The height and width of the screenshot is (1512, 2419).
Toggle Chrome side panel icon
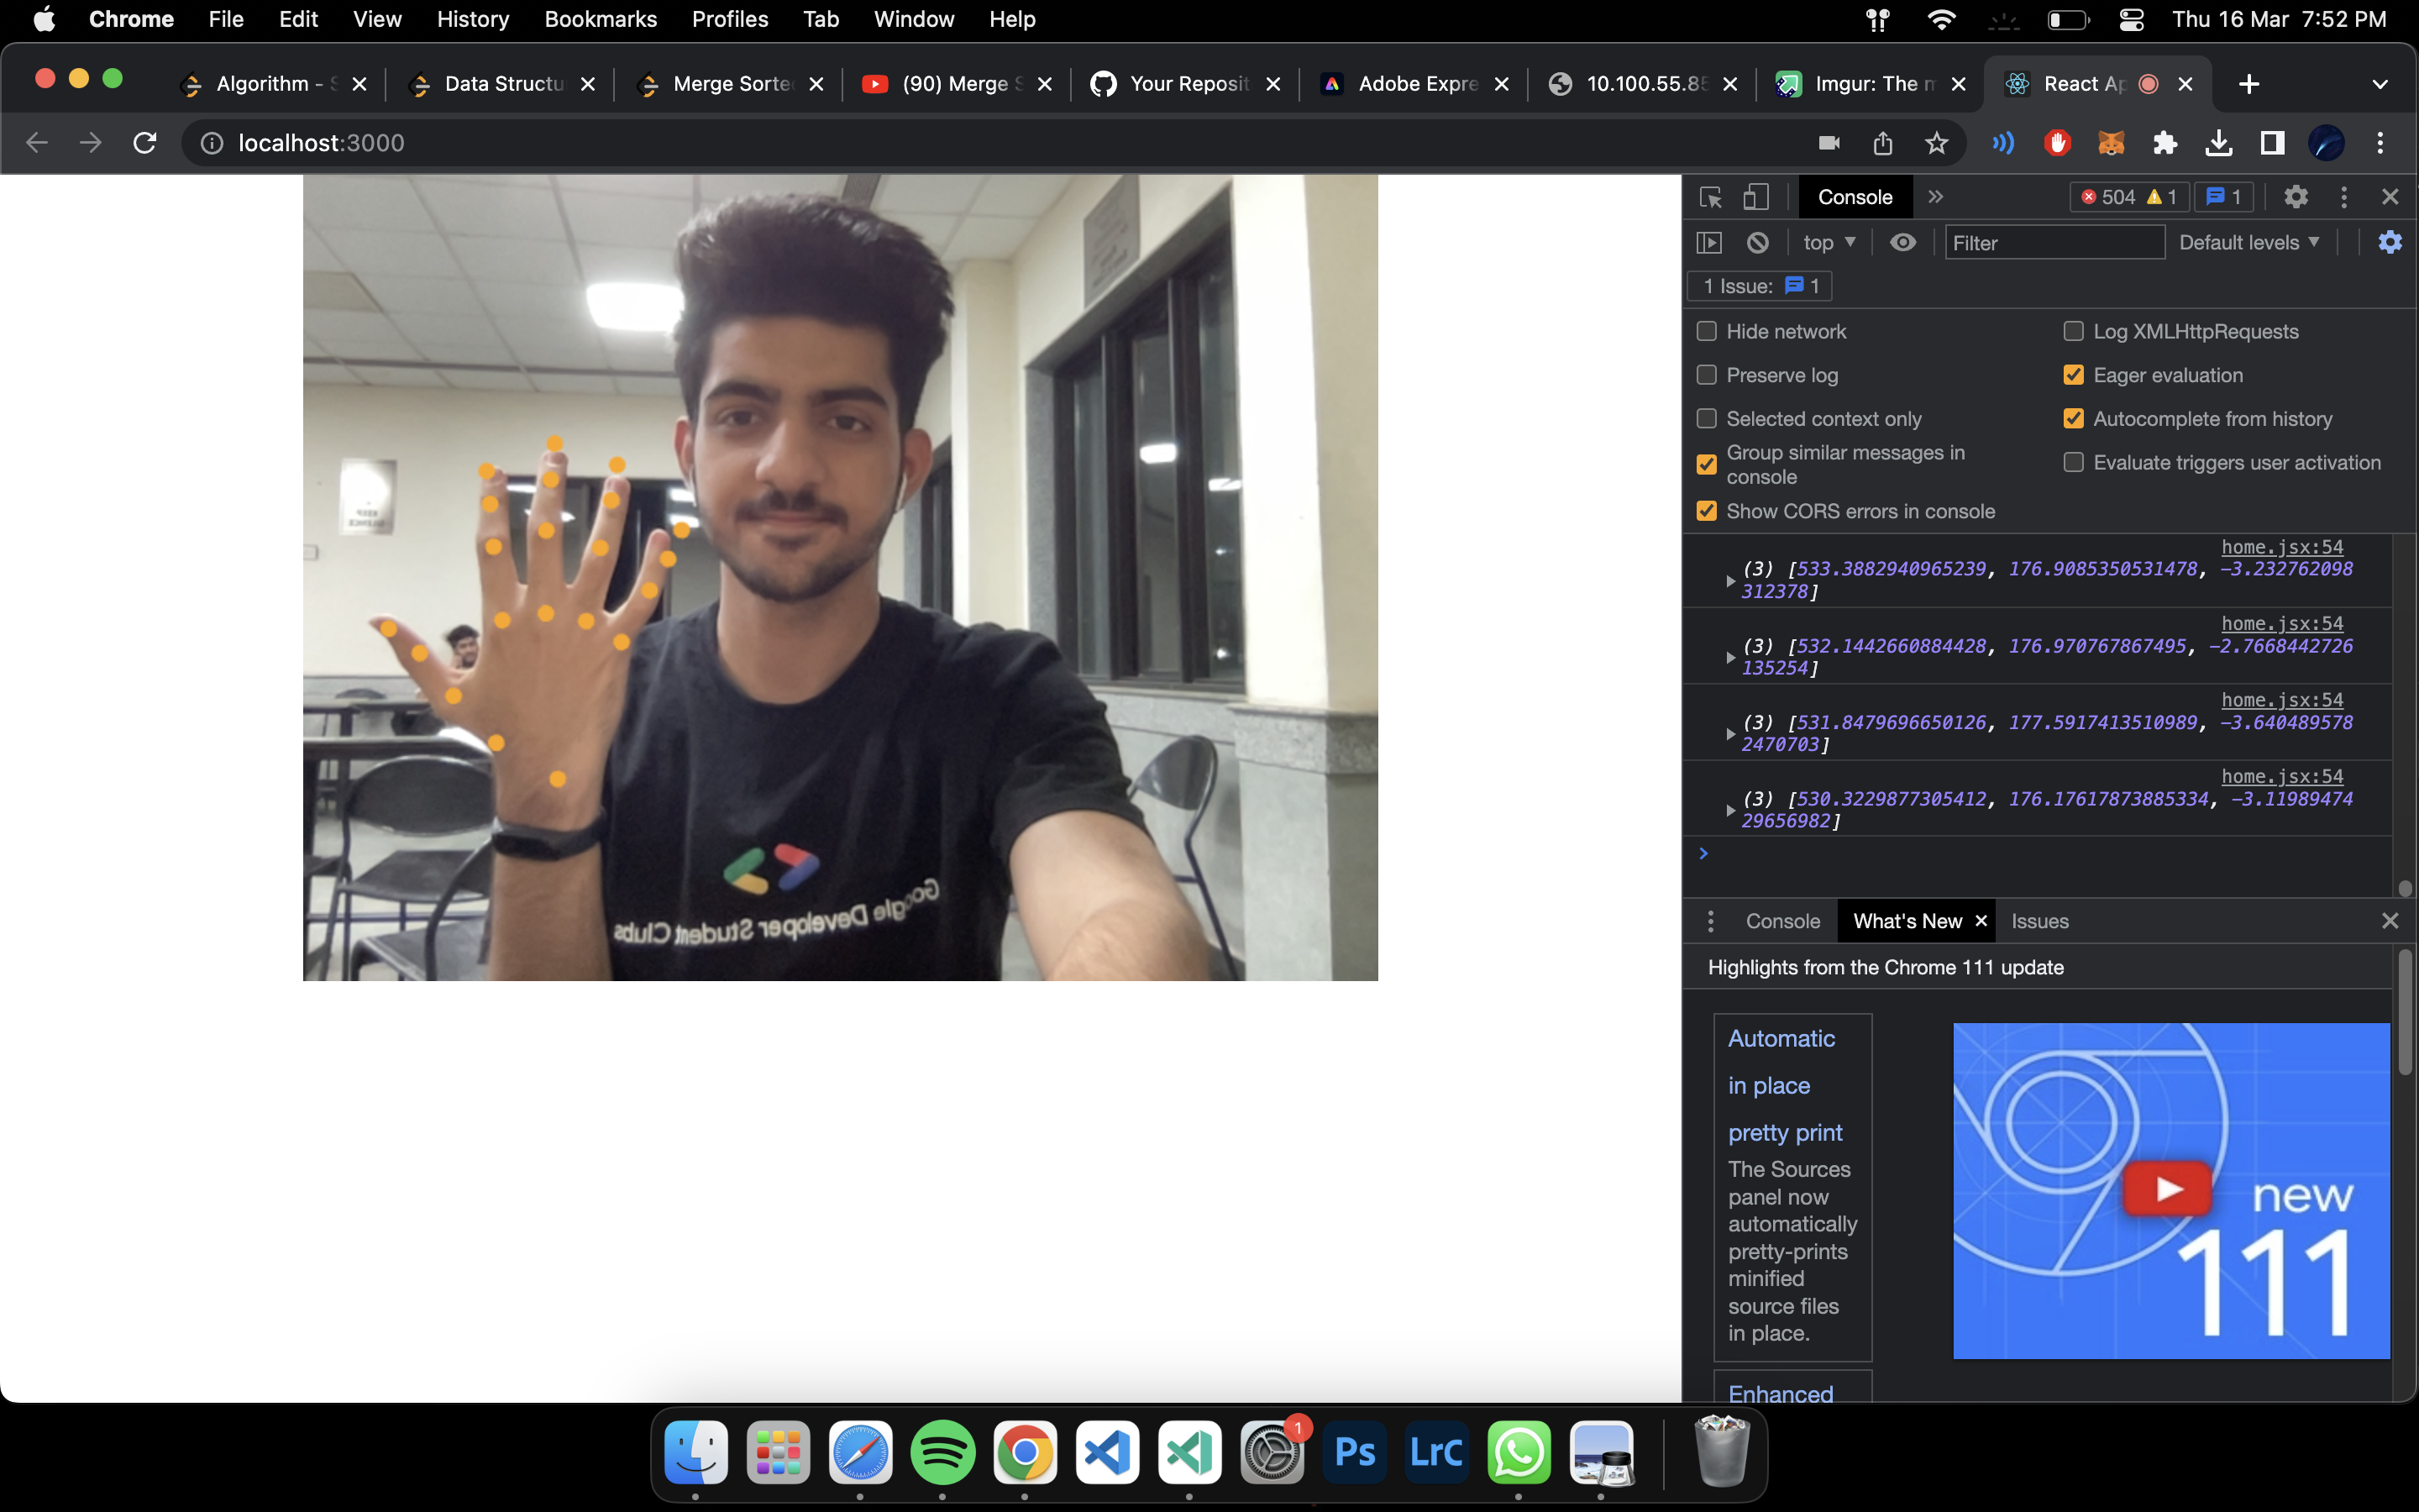pyautogui.click(x=2272, y=143)
